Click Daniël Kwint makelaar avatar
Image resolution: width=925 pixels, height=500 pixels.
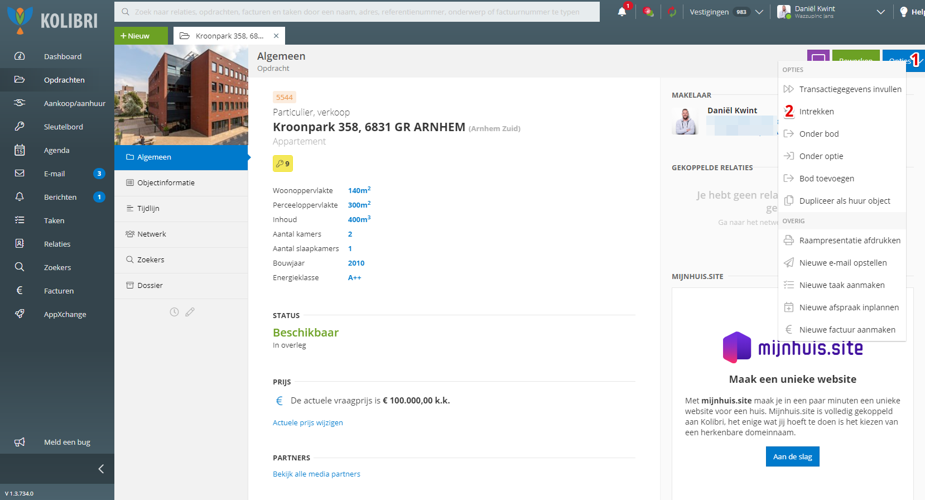686,121
